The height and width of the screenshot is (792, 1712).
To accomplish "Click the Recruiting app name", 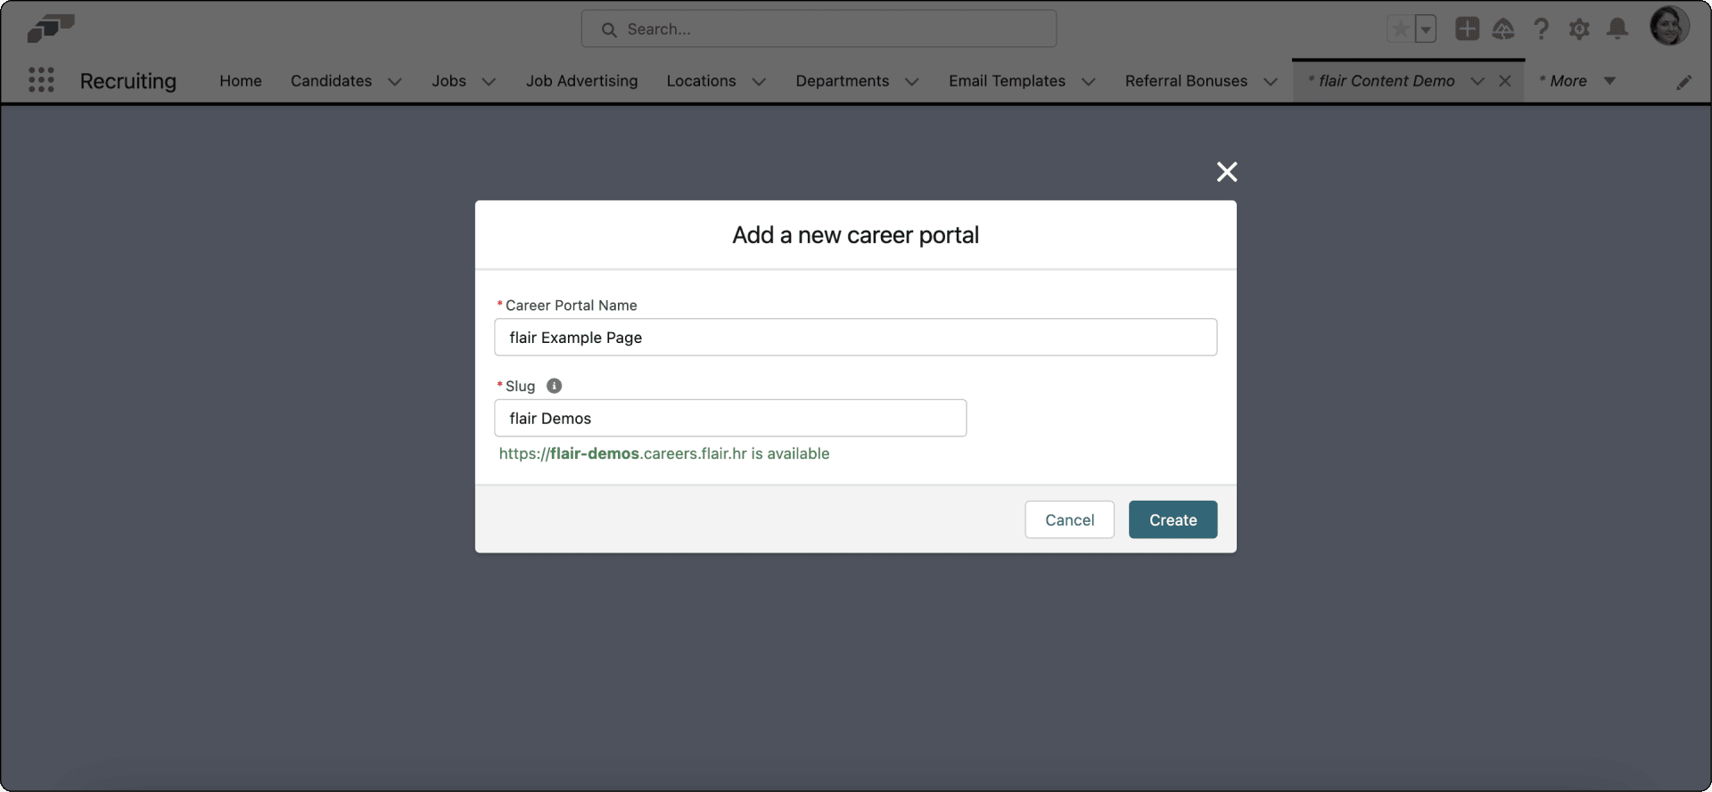I will point(128,81).
